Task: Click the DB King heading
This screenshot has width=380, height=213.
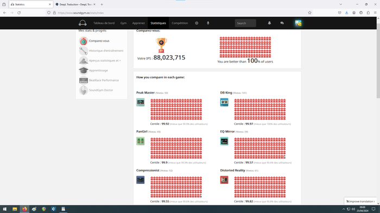Action: coord(226,92)
